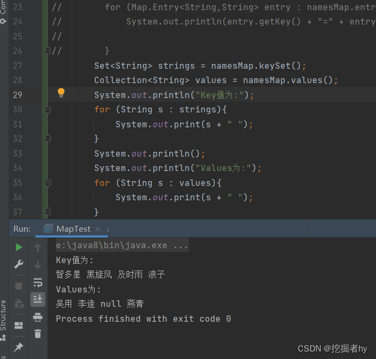Close the MapTest run tab
This screenshot has height=359, width=376.
[98, 229]
